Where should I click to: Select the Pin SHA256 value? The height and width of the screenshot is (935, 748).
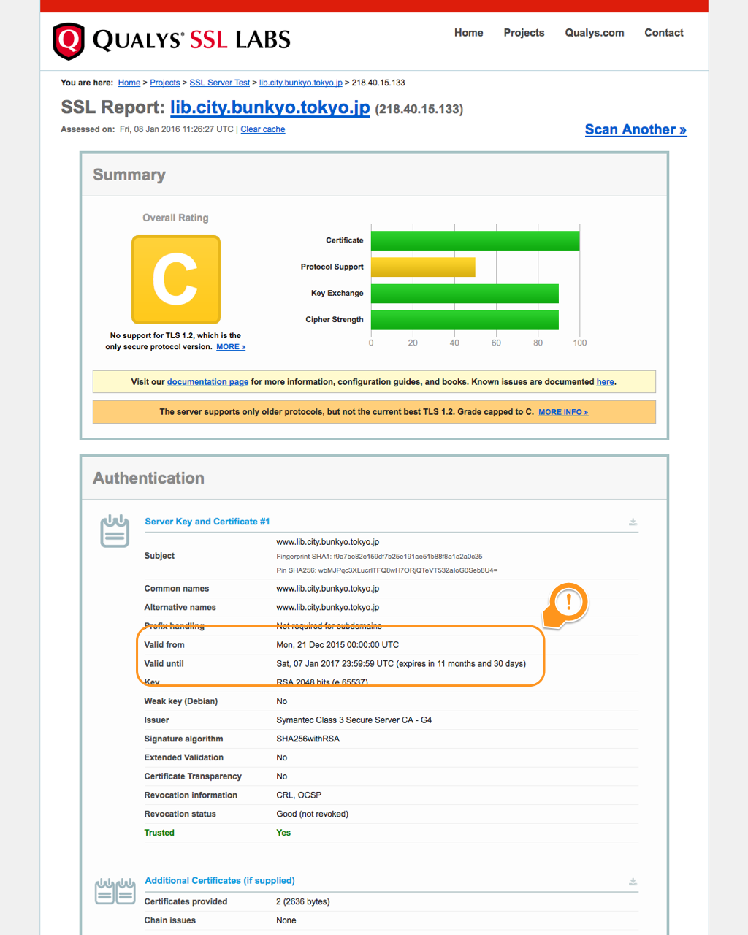coord(408,570)
